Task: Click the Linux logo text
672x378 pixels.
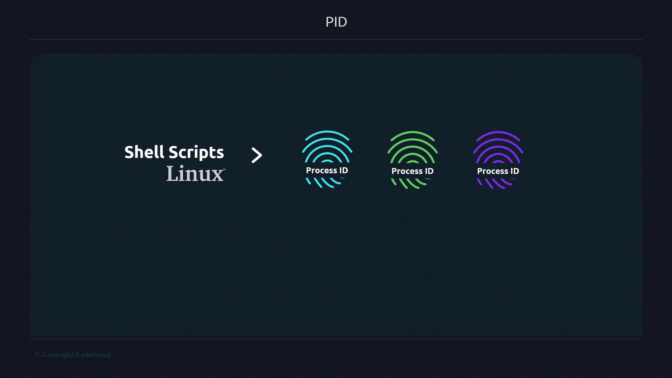Action: [195, 174]
